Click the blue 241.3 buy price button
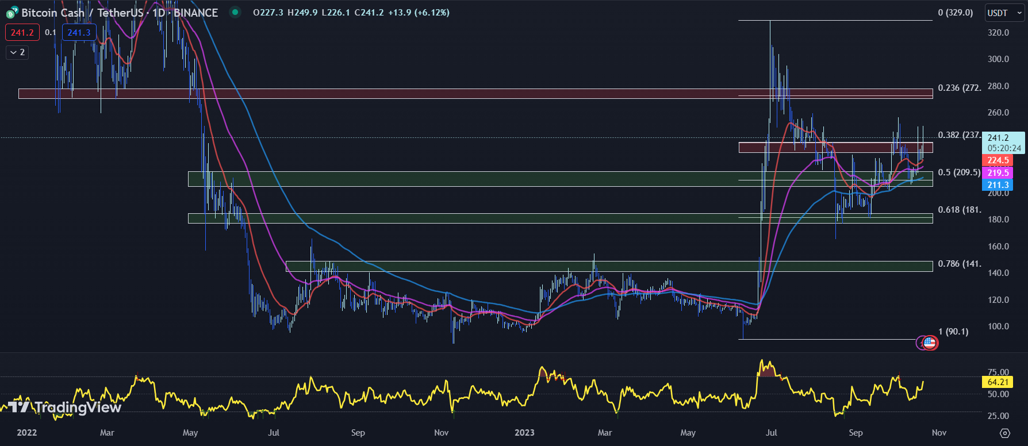The image size is (1028, 446). coord(79,33)
